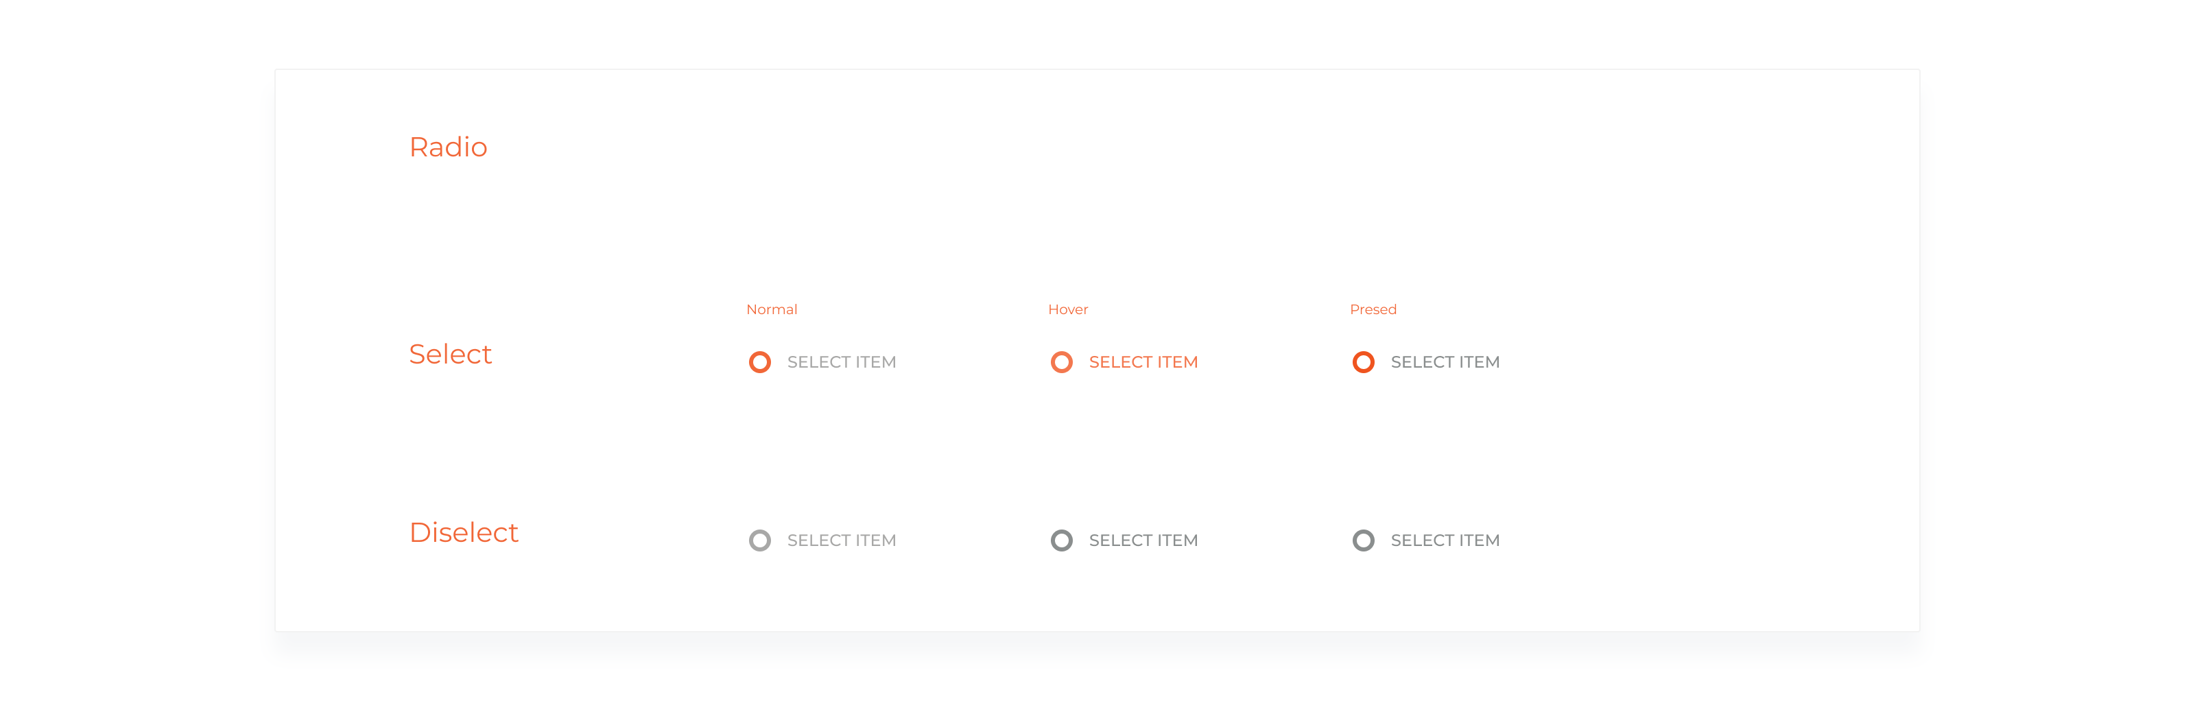
Task: Enable the gray Diselect radio in Presed column
Action: tap(1362, 540)
